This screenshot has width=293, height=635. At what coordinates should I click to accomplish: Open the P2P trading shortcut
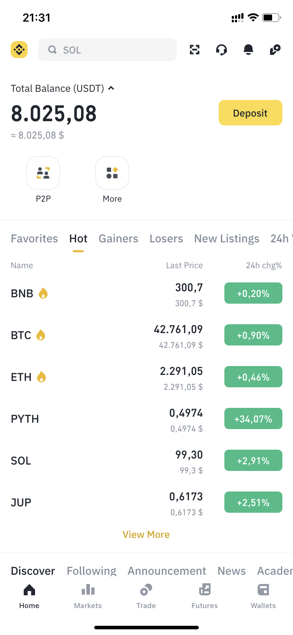[43, 173]
